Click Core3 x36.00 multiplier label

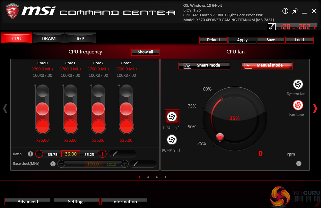[126, 140]
